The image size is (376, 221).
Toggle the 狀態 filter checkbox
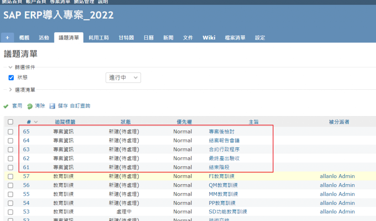(x=11, y=78)
